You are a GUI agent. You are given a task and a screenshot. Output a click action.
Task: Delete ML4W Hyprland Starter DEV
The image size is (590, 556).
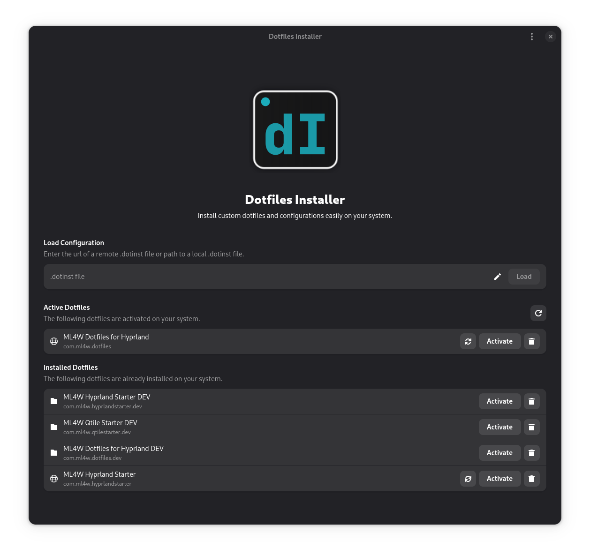point(531,401)
